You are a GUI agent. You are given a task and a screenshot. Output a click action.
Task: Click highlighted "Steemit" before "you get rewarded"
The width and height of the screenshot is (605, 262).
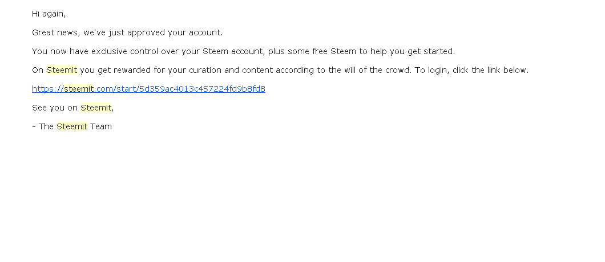point(62,70)
